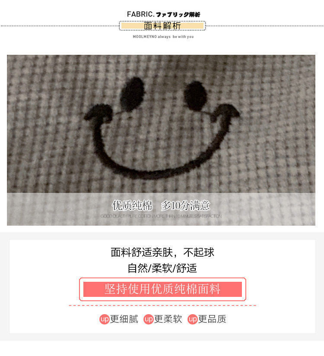Click the 'up' badge before 更细腻

click(105, 319)
